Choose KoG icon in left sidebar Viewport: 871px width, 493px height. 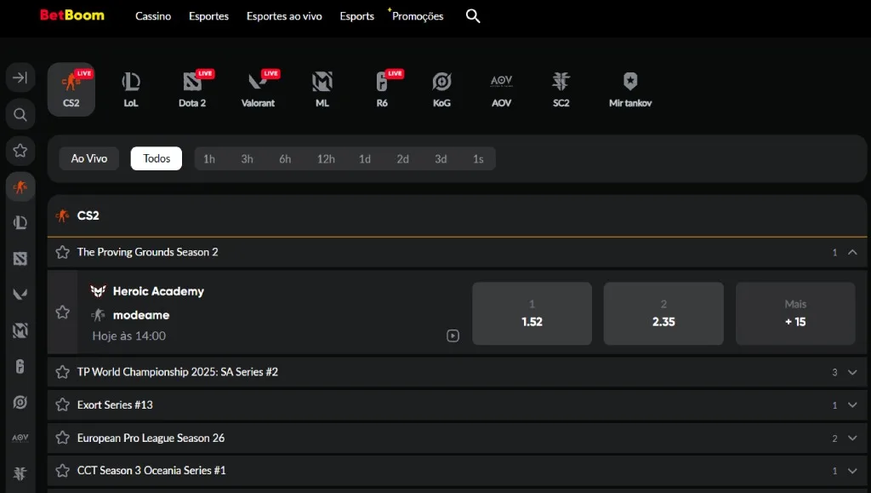(x=20, y=402)
